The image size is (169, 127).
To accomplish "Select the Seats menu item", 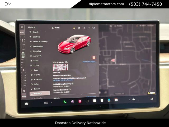I will (35, 70).
